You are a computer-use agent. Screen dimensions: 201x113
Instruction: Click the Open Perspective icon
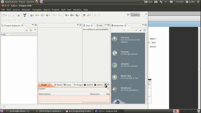click(128, 15)
